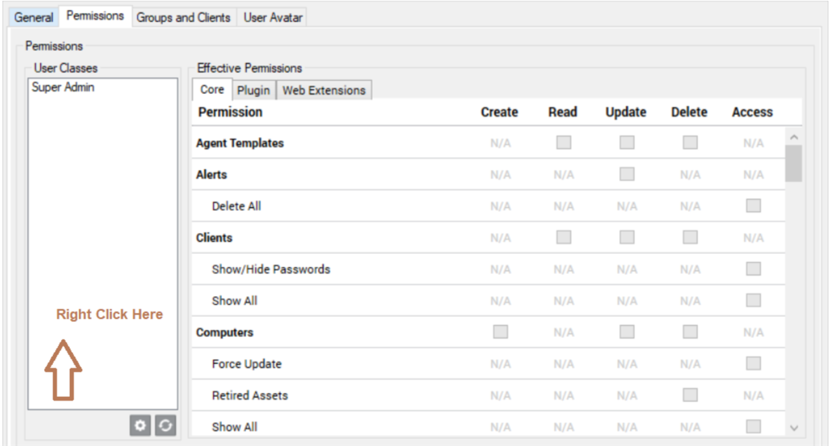Open the General tab
This screenshot has width=829, height=446.
pos(34,17)
